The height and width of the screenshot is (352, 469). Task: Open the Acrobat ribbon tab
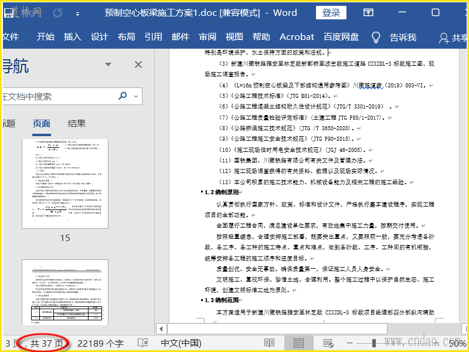tap(297, 37)
